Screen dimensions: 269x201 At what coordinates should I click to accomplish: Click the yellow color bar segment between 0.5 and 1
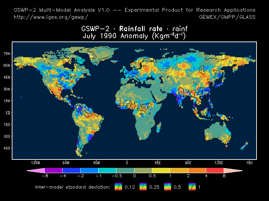161,171
